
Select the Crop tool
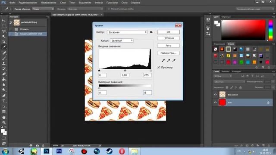(4, 42)
